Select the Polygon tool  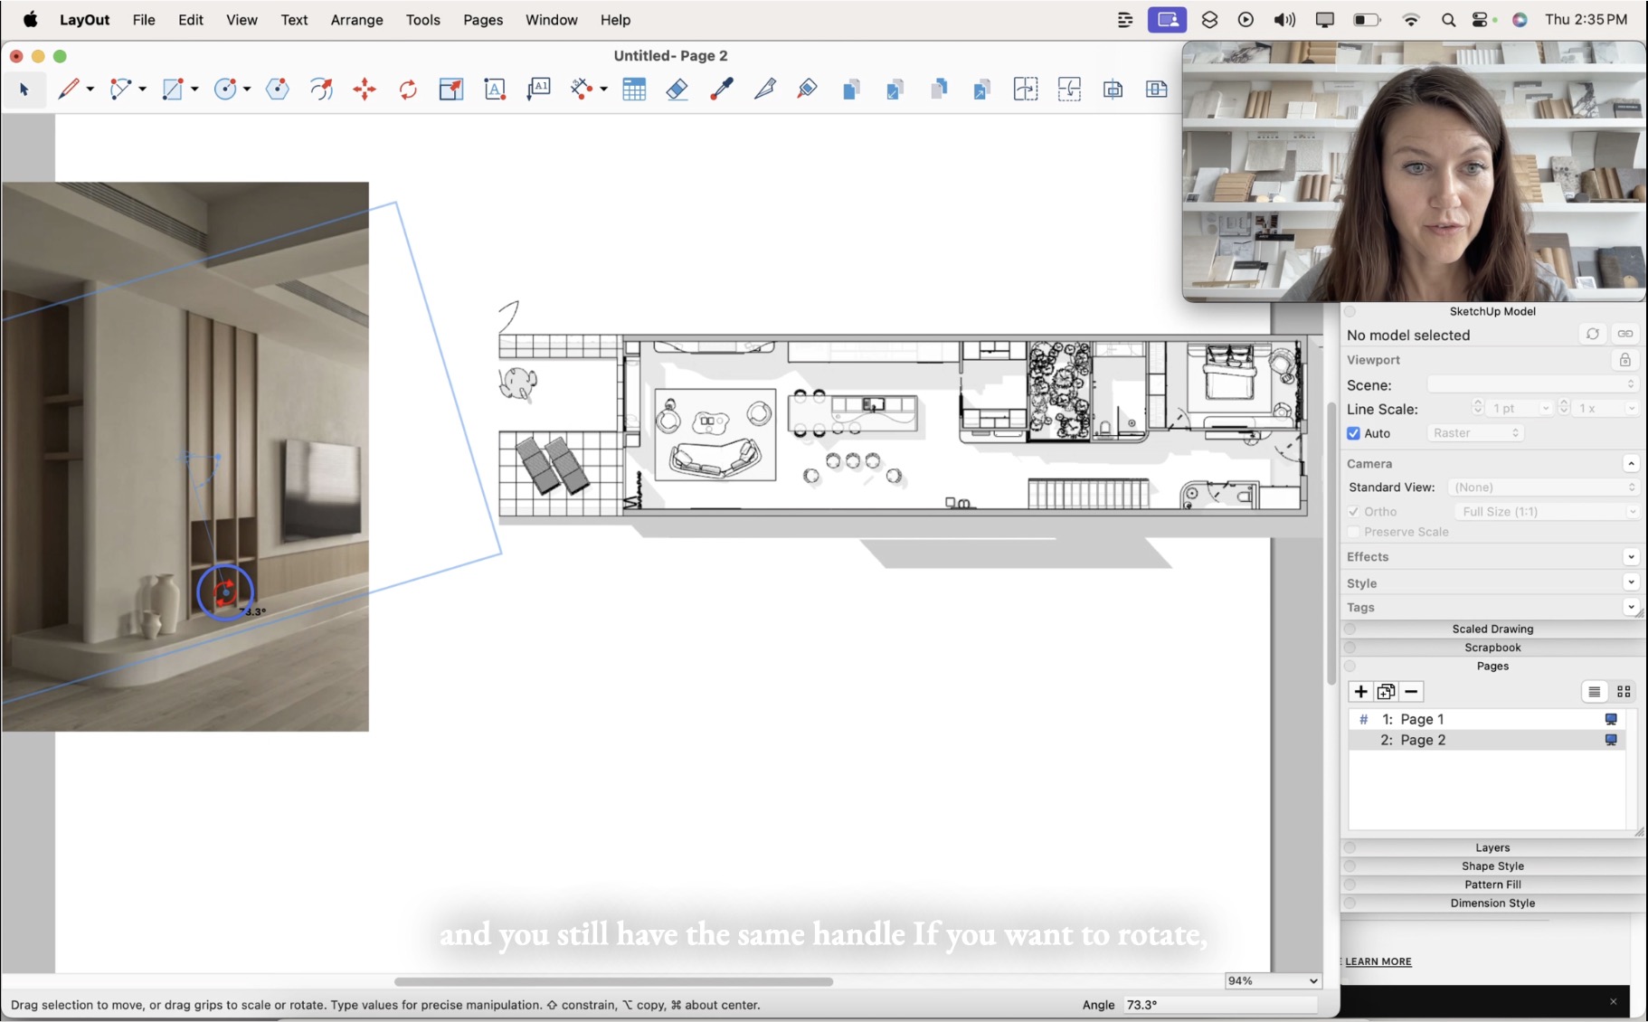click(x=277, y=89)
